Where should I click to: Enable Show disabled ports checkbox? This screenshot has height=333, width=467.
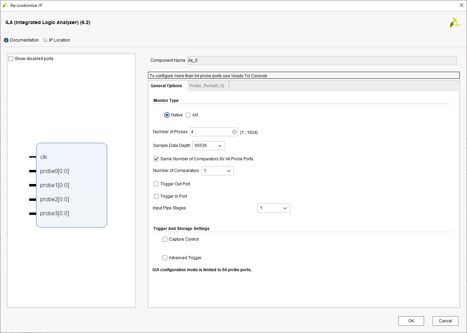tap(11, 59)
